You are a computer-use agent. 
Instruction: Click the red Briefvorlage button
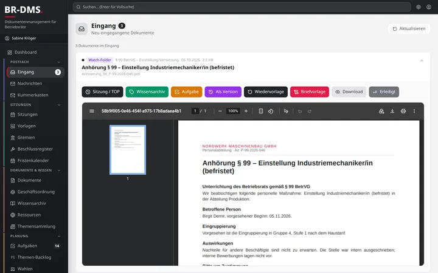(310, 92)
